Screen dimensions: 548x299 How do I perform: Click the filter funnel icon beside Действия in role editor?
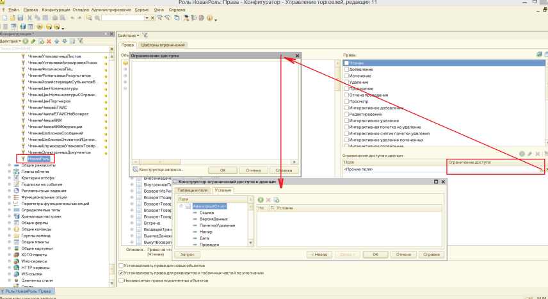pos(145,35)
